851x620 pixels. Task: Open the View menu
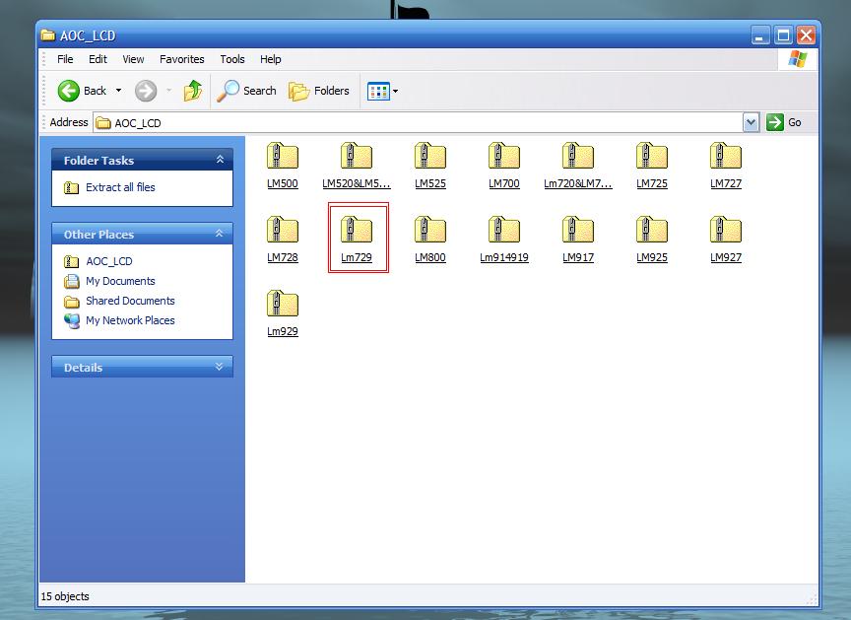coord(133,59)
